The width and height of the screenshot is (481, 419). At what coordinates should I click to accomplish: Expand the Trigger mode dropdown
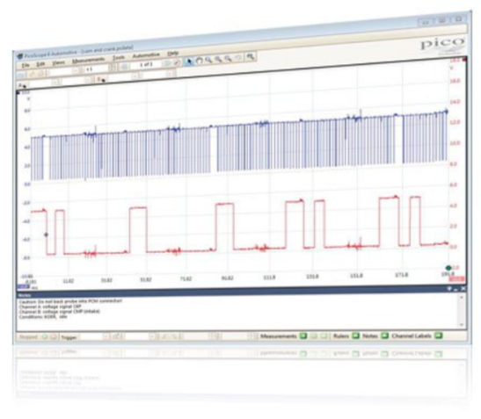(106, 336)
